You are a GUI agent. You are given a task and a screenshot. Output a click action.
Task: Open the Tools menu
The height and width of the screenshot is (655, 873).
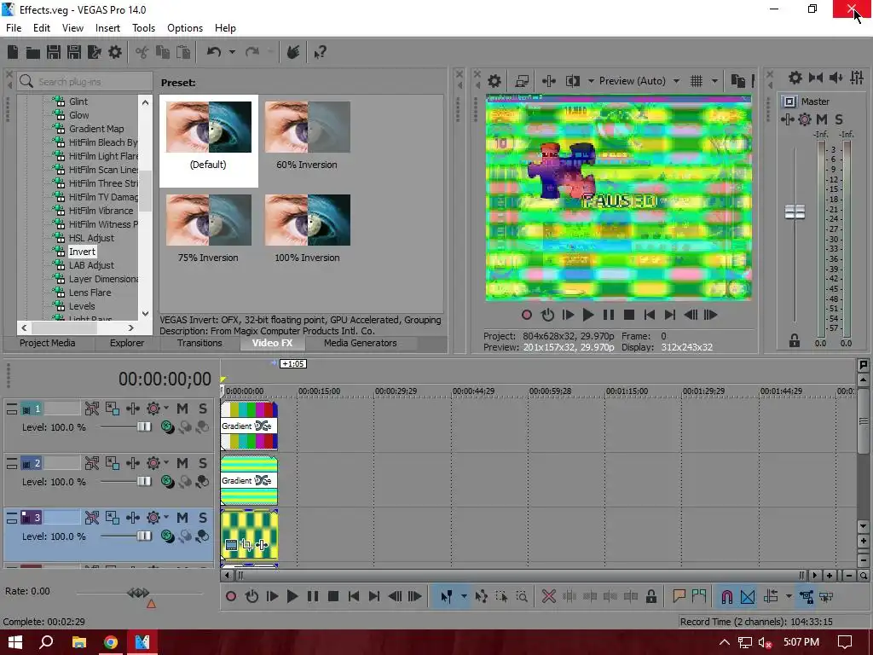tap(143, 28)
